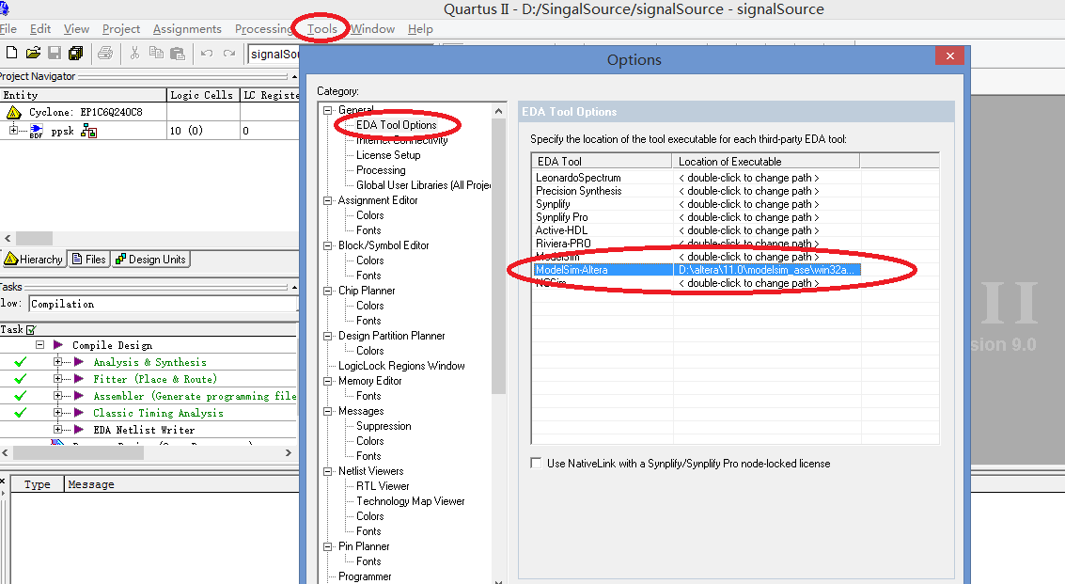Close the Messages panel with the x
The width and height of the screenshot is (1065, 584).
tap(3, 481)
